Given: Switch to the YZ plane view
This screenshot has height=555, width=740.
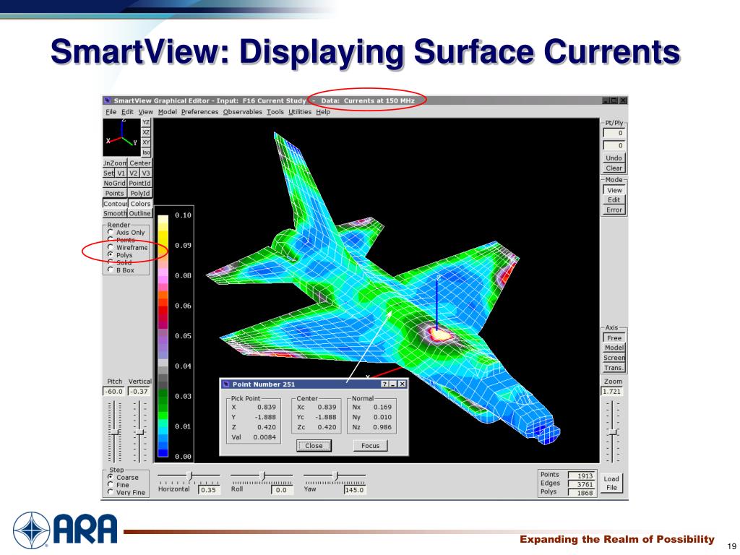Looking at the screenshot, I should pyautogui.click(x=146, y=122).
